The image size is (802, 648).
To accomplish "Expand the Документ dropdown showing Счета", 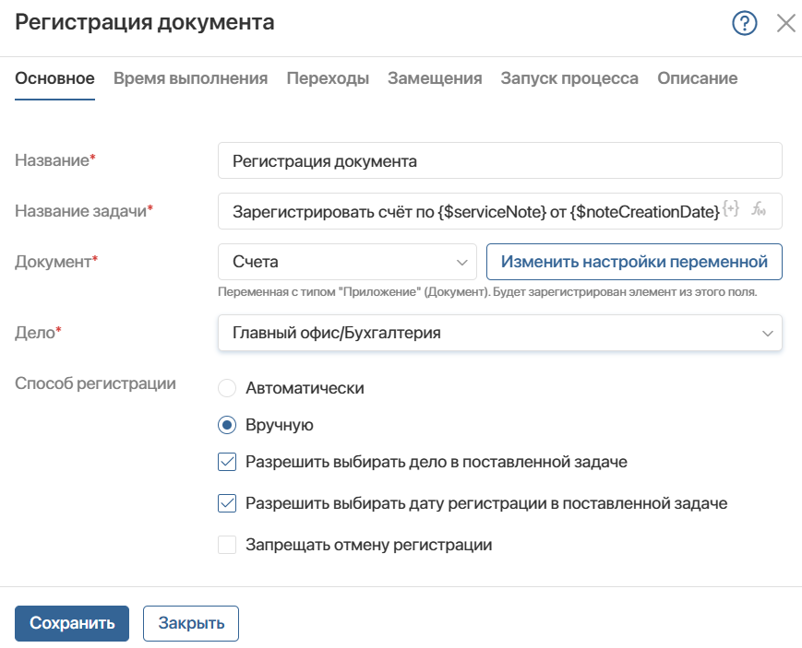I will coord(347,262).
